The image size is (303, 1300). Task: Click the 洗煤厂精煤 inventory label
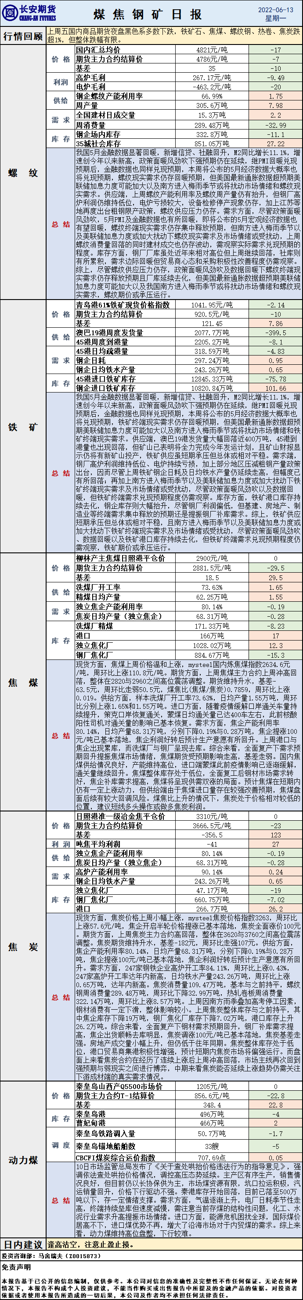point(94,626)
